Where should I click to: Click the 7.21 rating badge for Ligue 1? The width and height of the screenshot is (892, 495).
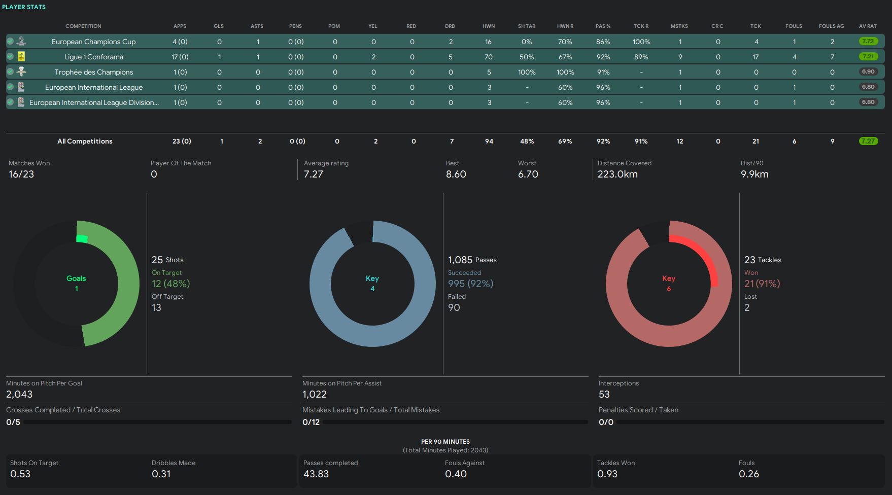click(868, 57)
